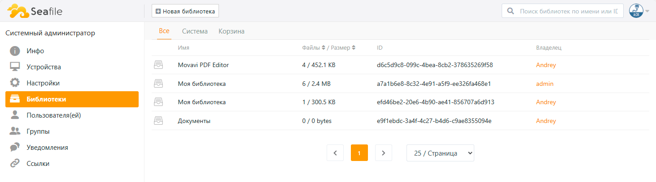Screen dimensions: 656x182
Task: Click the Группы people icon
Action: pos(15,131)
